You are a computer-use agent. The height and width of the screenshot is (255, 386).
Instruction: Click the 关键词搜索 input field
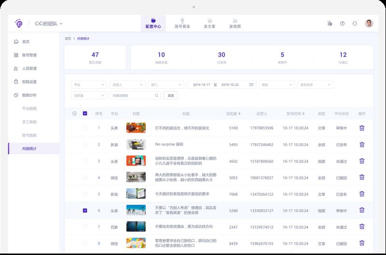(132, 96)
